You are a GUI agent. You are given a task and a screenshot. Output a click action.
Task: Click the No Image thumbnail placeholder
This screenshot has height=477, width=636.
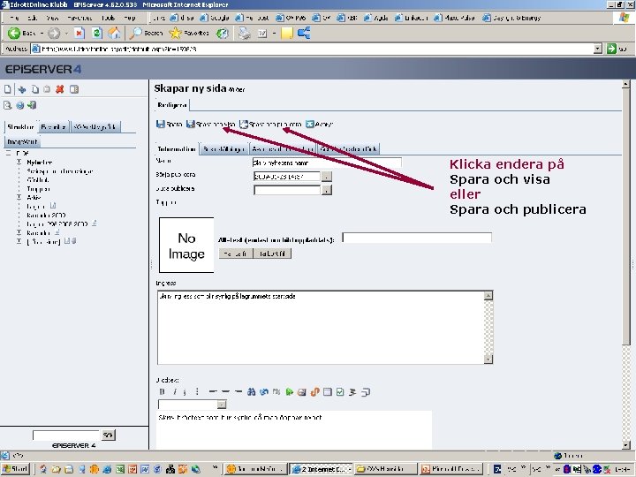(186, 245)
